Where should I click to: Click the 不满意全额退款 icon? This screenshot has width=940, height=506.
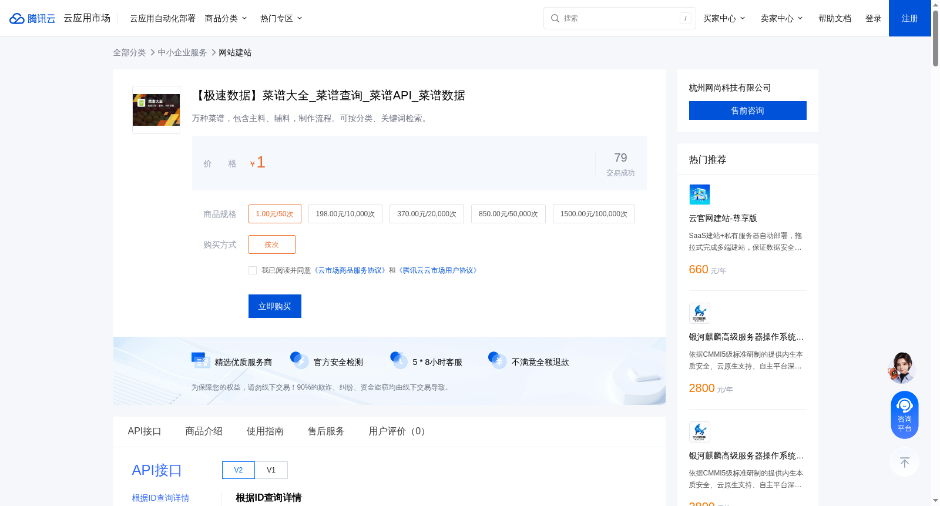[498, 360]
